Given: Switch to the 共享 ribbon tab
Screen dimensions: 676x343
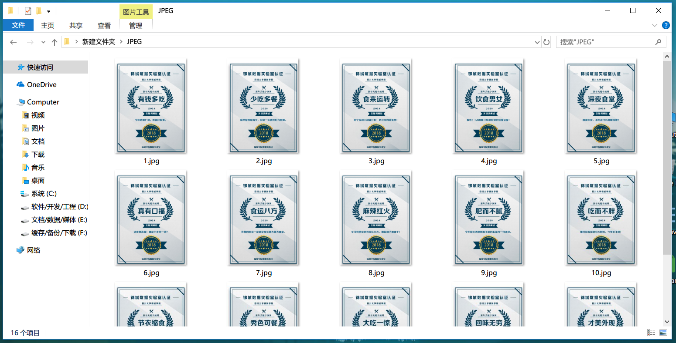Looking at the screenshot, I should tap(76, 25).
